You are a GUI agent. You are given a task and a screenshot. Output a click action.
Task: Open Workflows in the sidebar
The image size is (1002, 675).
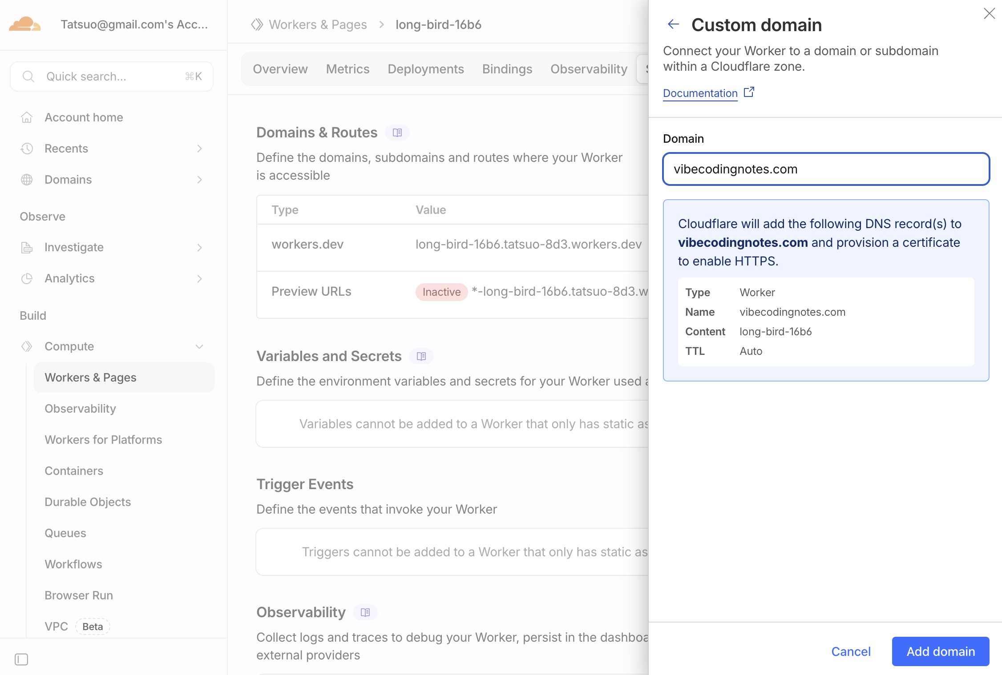(x=73, y=564)
